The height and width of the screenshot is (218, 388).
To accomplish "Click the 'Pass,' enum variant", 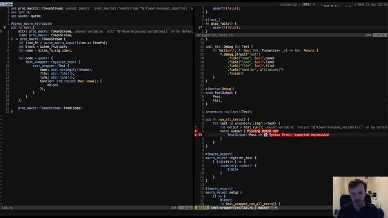I will tap(217, 96).
